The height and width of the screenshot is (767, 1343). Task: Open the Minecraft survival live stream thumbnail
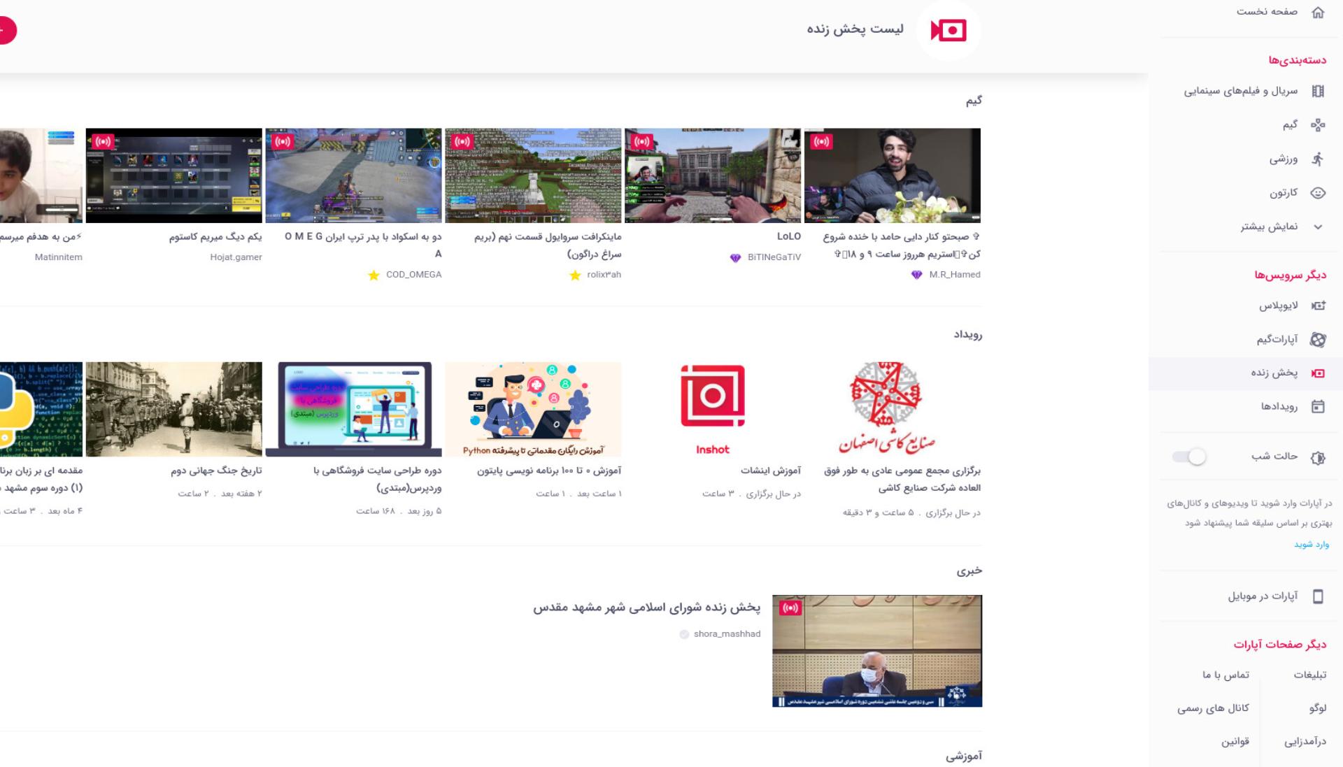coord(533,175)
